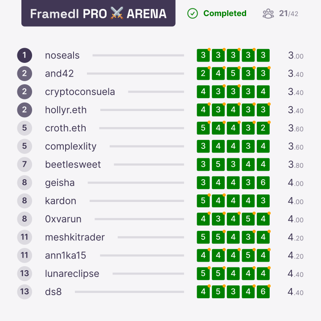Open player profile noseals

click(x=62, y=55)
